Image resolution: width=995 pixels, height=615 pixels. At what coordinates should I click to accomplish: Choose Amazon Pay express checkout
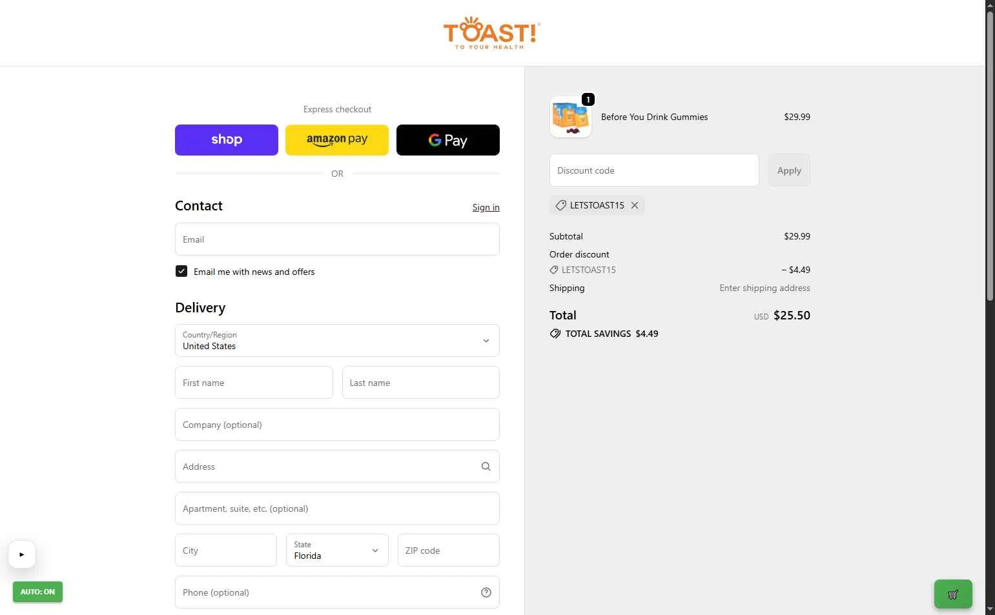point(337,140)
